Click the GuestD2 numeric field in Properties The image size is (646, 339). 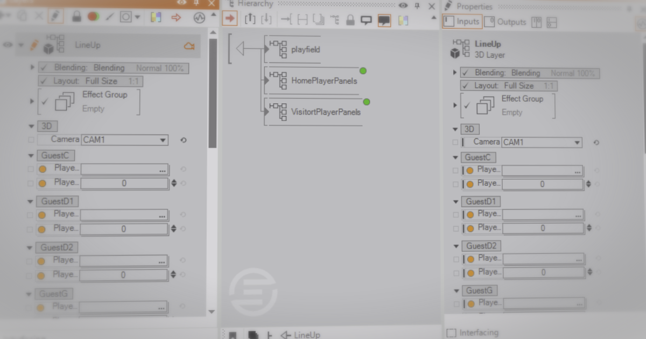click(543, 273)
